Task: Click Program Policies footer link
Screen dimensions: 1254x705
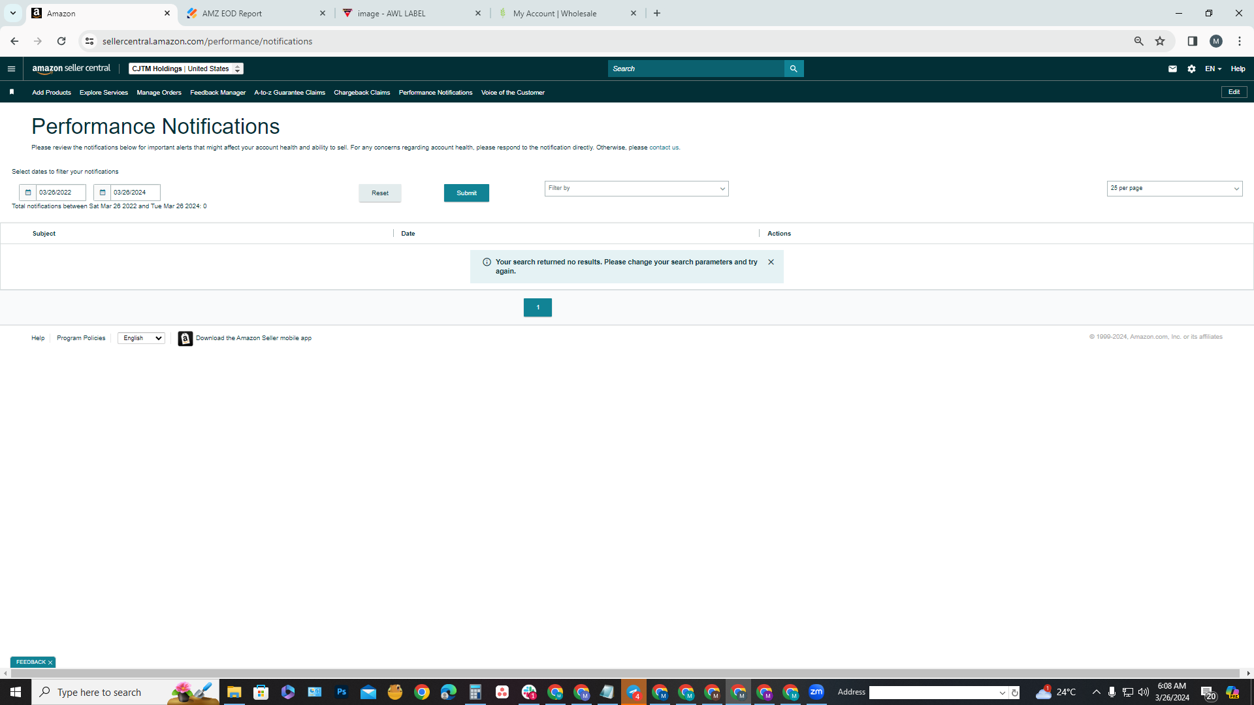Action: [x=81, y=338]
